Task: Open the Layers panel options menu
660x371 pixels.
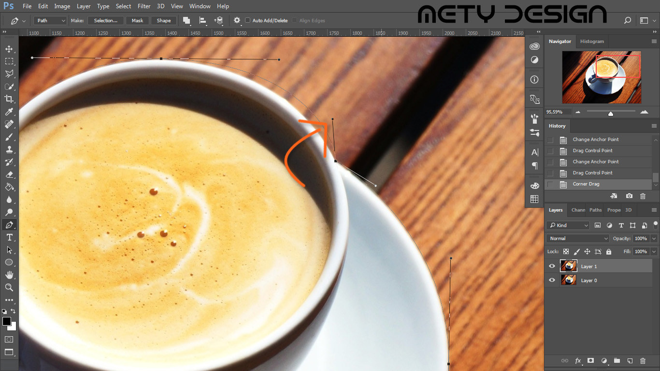Action: [x=654, y=210]
